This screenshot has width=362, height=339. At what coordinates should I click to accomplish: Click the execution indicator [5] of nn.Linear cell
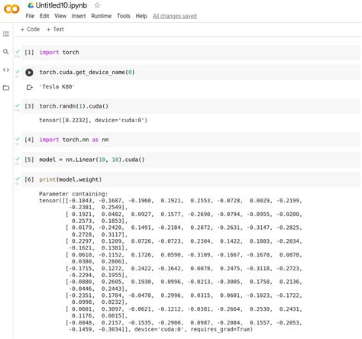(29, 160)
